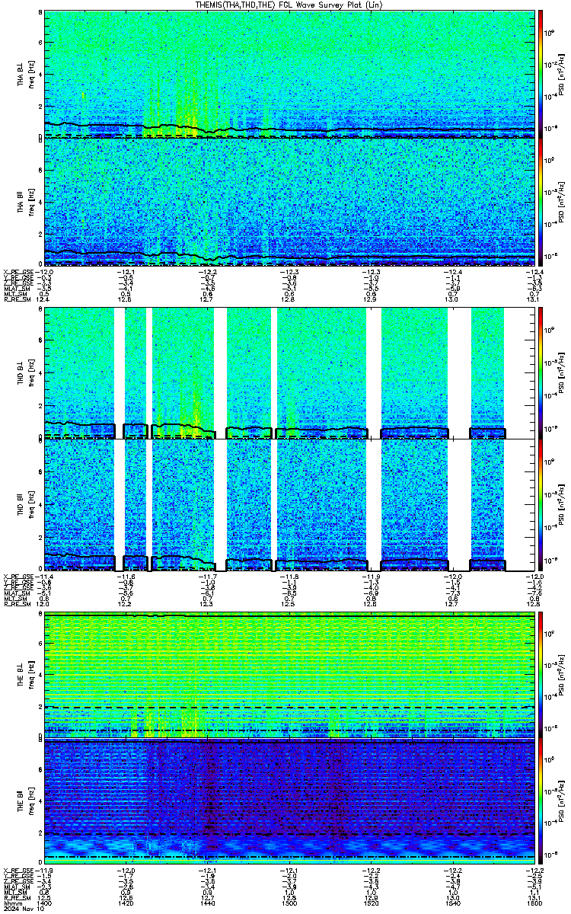Click the PSD [nT²/Hz] label beside THA B∥ color bar

coord(562,201)
